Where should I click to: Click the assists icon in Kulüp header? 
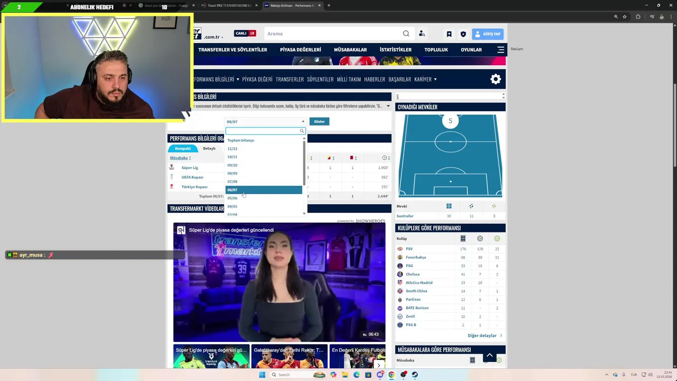[x=497, y=239]
